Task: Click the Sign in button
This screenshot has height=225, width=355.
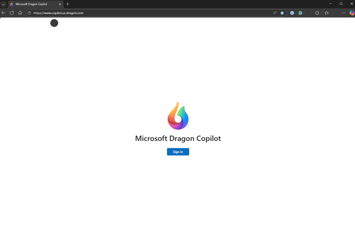Action: click(177, 152)
